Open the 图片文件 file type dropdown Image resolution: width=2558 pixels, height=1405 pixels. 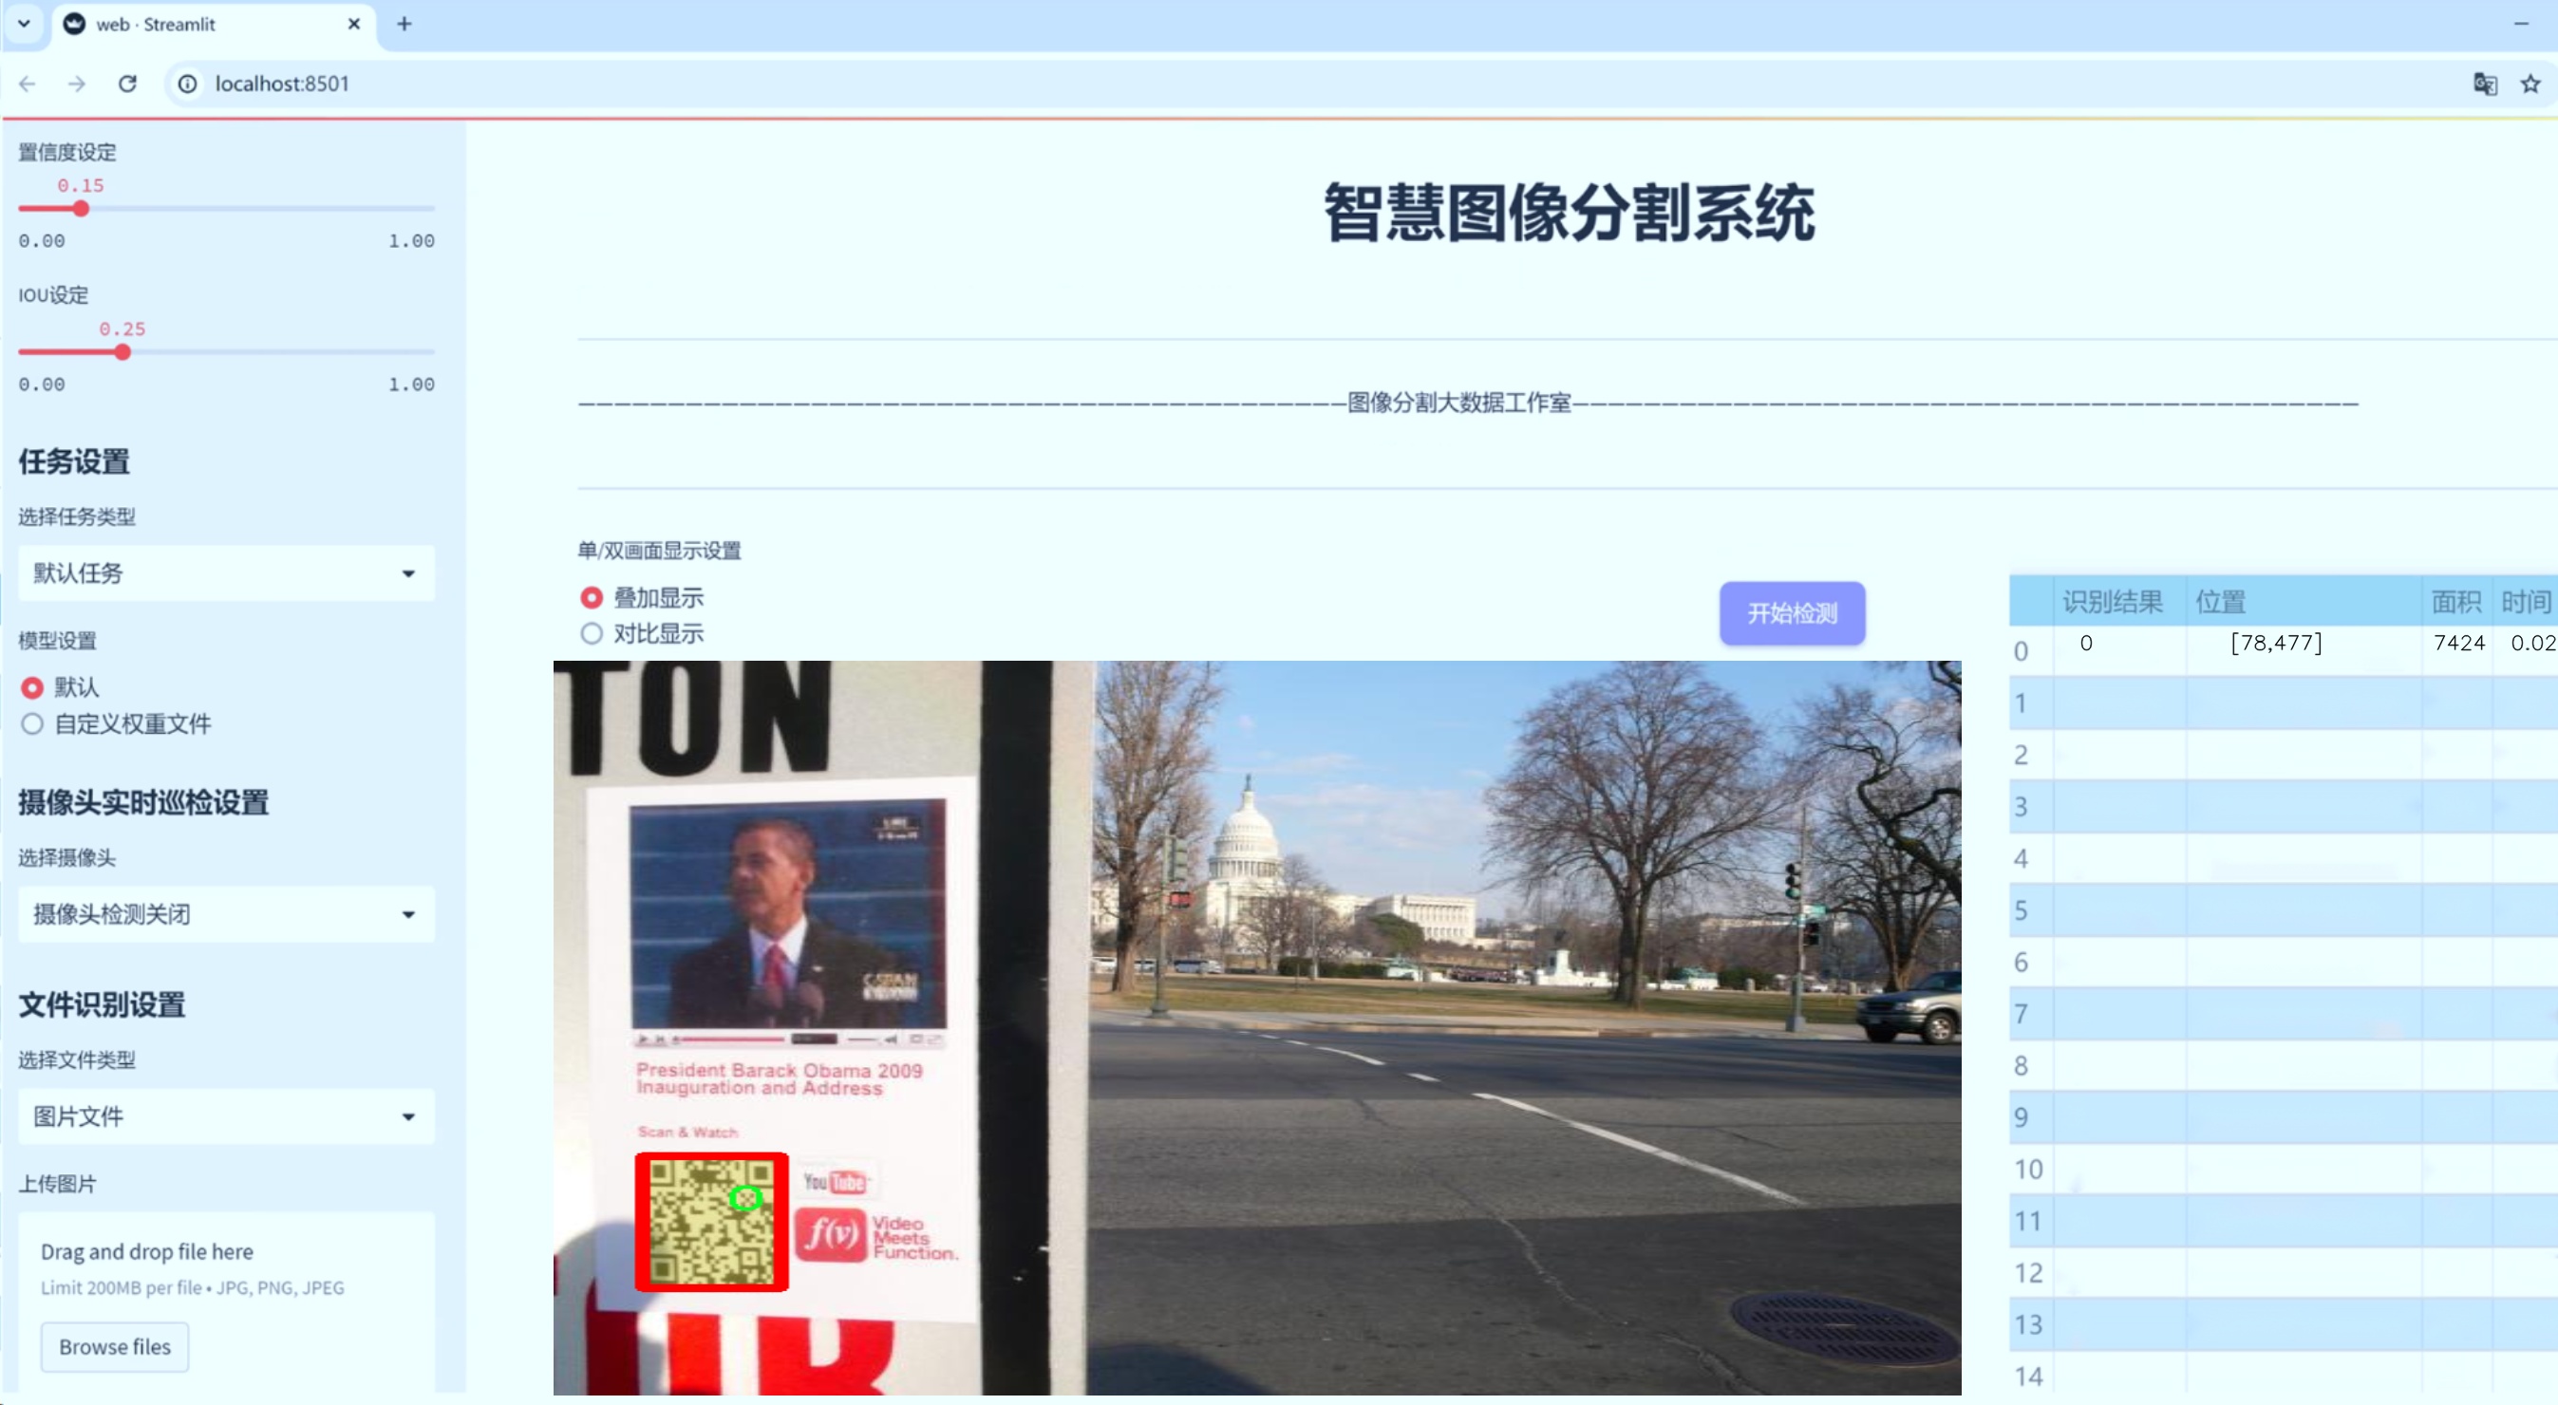tap(226, 1116)
